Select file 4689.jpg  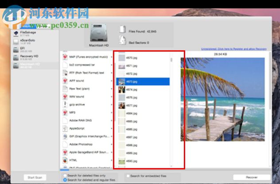143,153
